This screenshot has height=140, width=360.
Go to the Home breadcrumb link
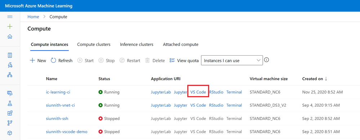click(33, 17)
